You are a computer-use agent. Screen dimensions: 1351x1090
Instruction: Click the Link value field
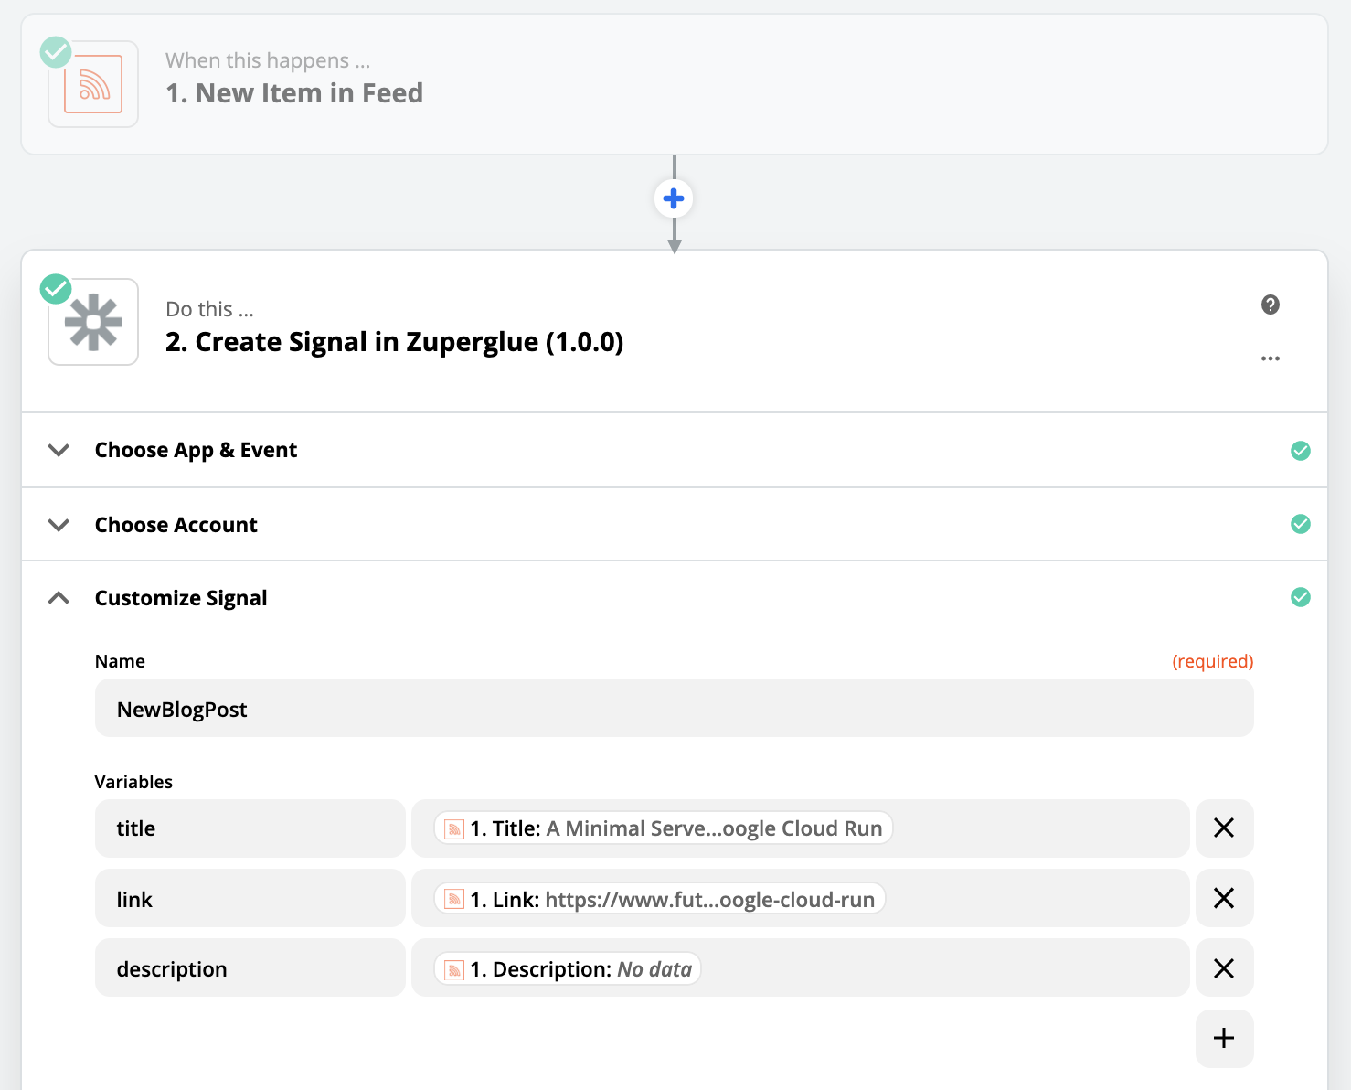coord(800,898)
